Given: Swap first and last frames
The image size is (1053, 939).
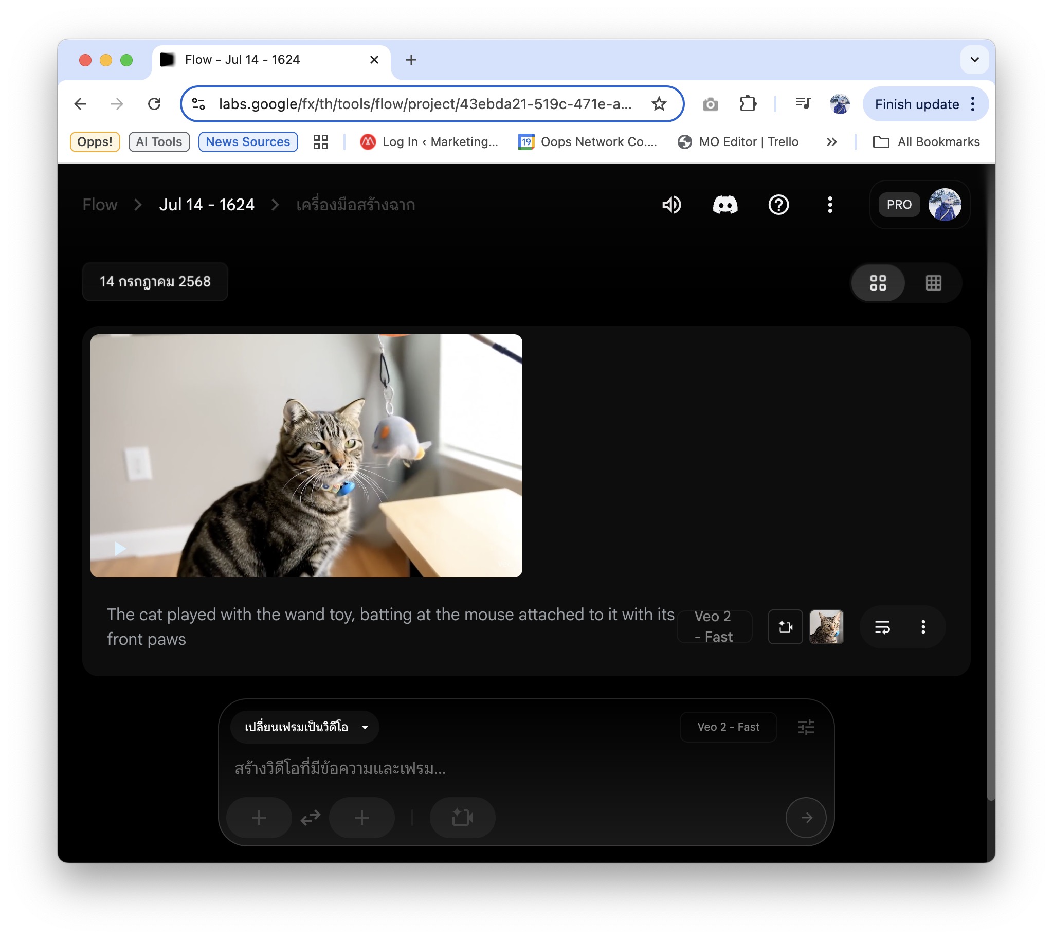Looking at the screenshot, I should (310, 817).
